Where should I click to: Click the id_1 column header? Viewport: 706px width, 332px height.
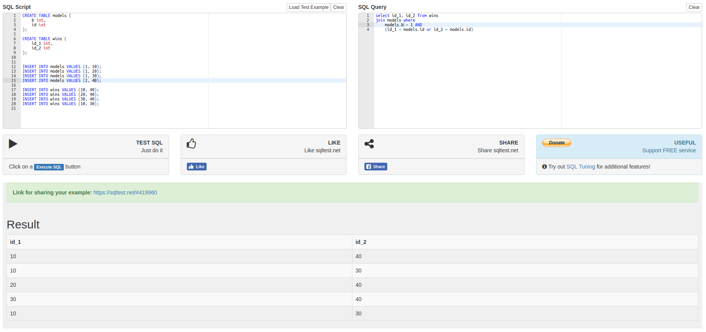point(179,242)
